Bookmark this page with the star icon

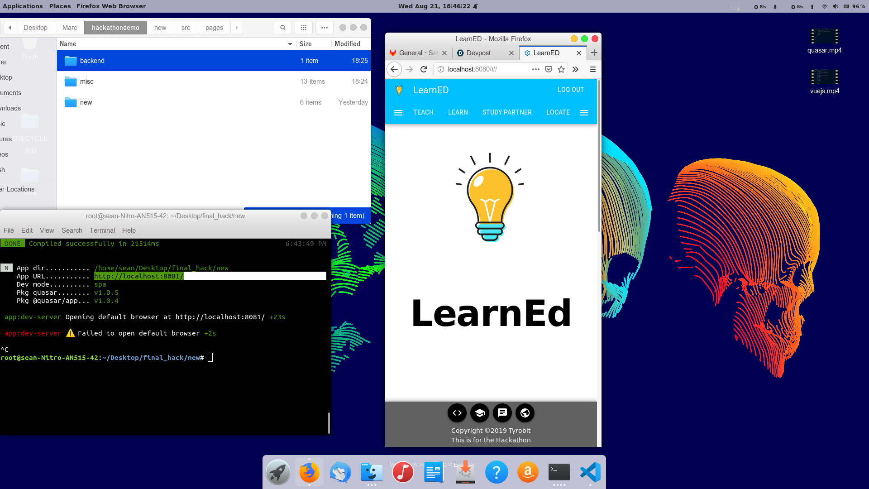(561, 69)
